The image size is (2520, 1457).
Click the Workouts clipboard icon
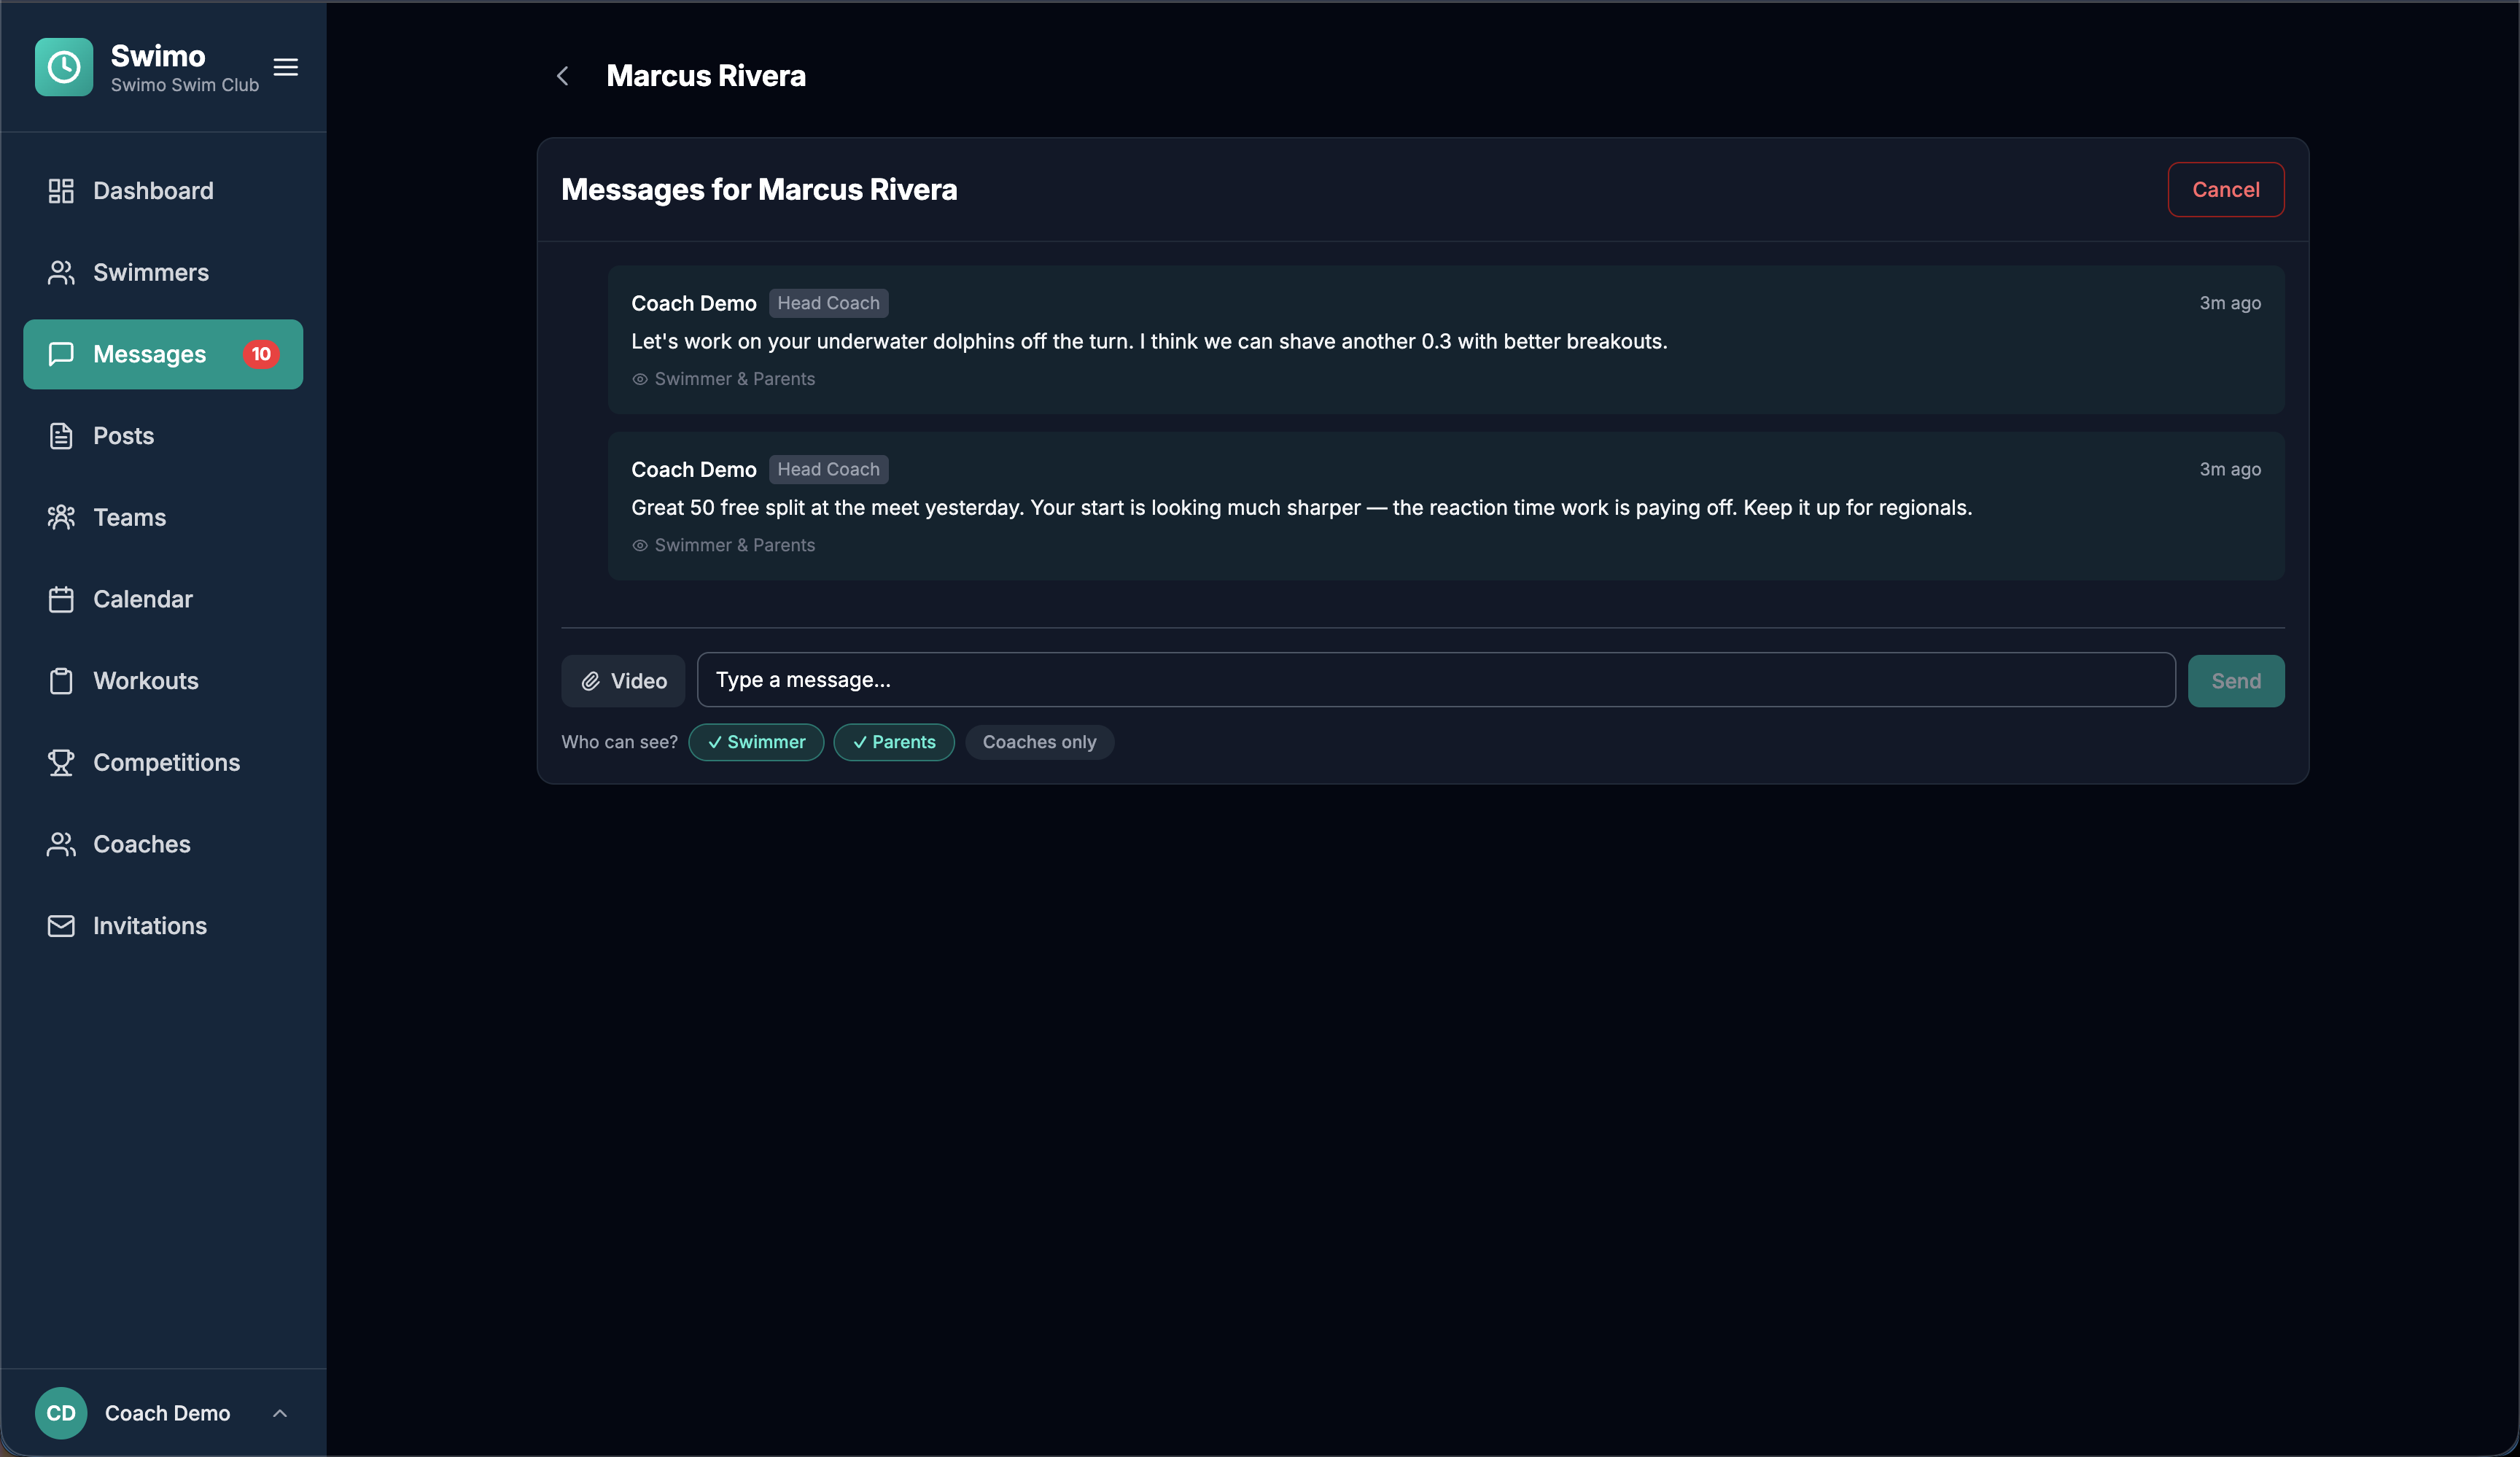[x=61, y=680]
